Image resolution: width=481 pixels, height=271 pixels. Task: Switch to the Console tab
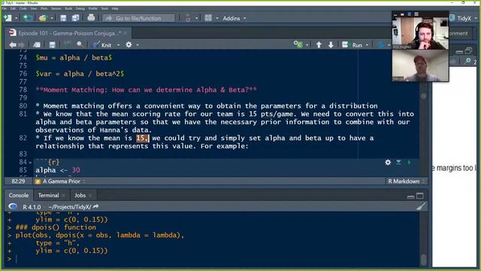tap(18, 195)
